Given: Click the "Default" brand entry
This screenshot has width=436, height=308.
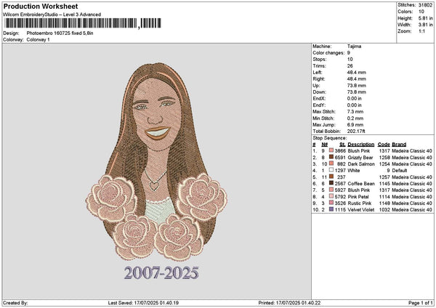Looking at the screenshot, I should [400, 171].
